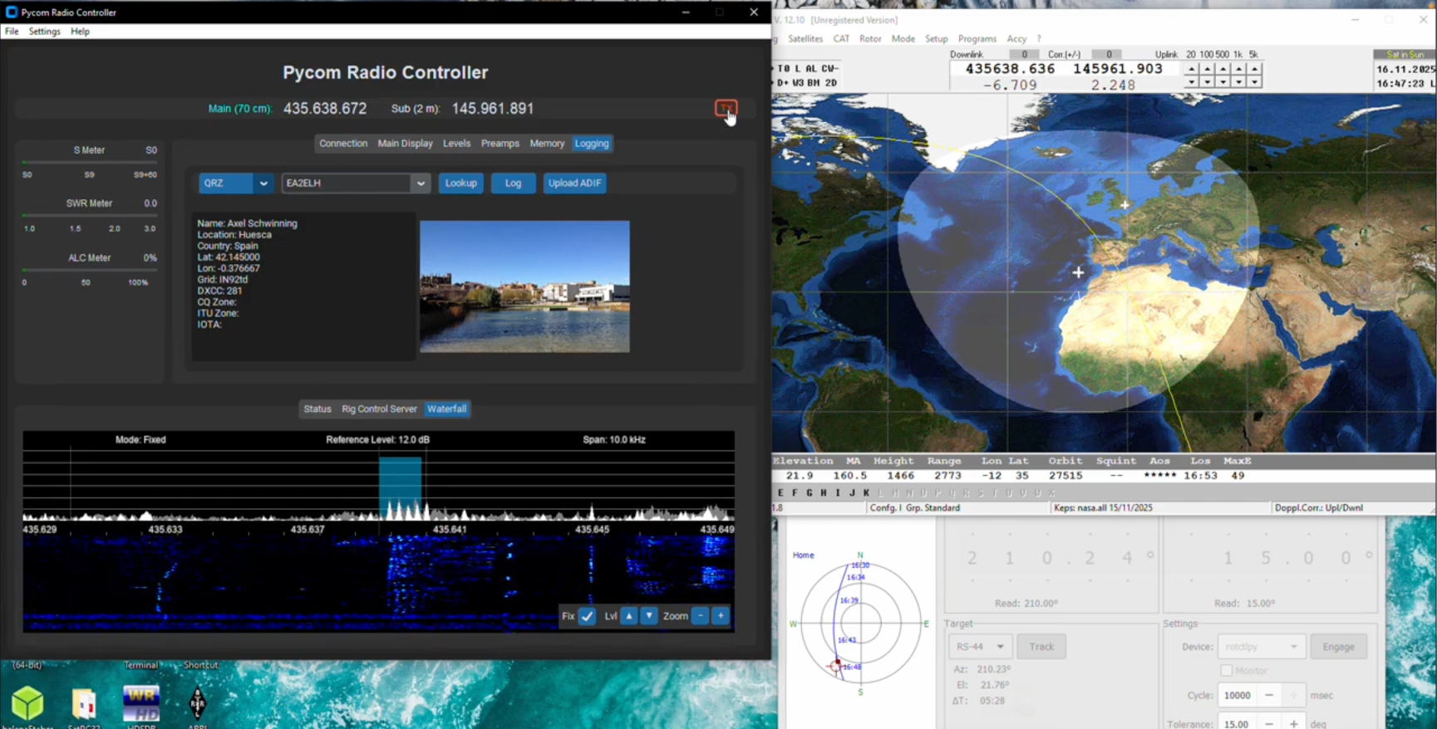Click the 5k uplink step up arrow
The width and height of the screenshot is (1437, 729).
(1255, 69)
